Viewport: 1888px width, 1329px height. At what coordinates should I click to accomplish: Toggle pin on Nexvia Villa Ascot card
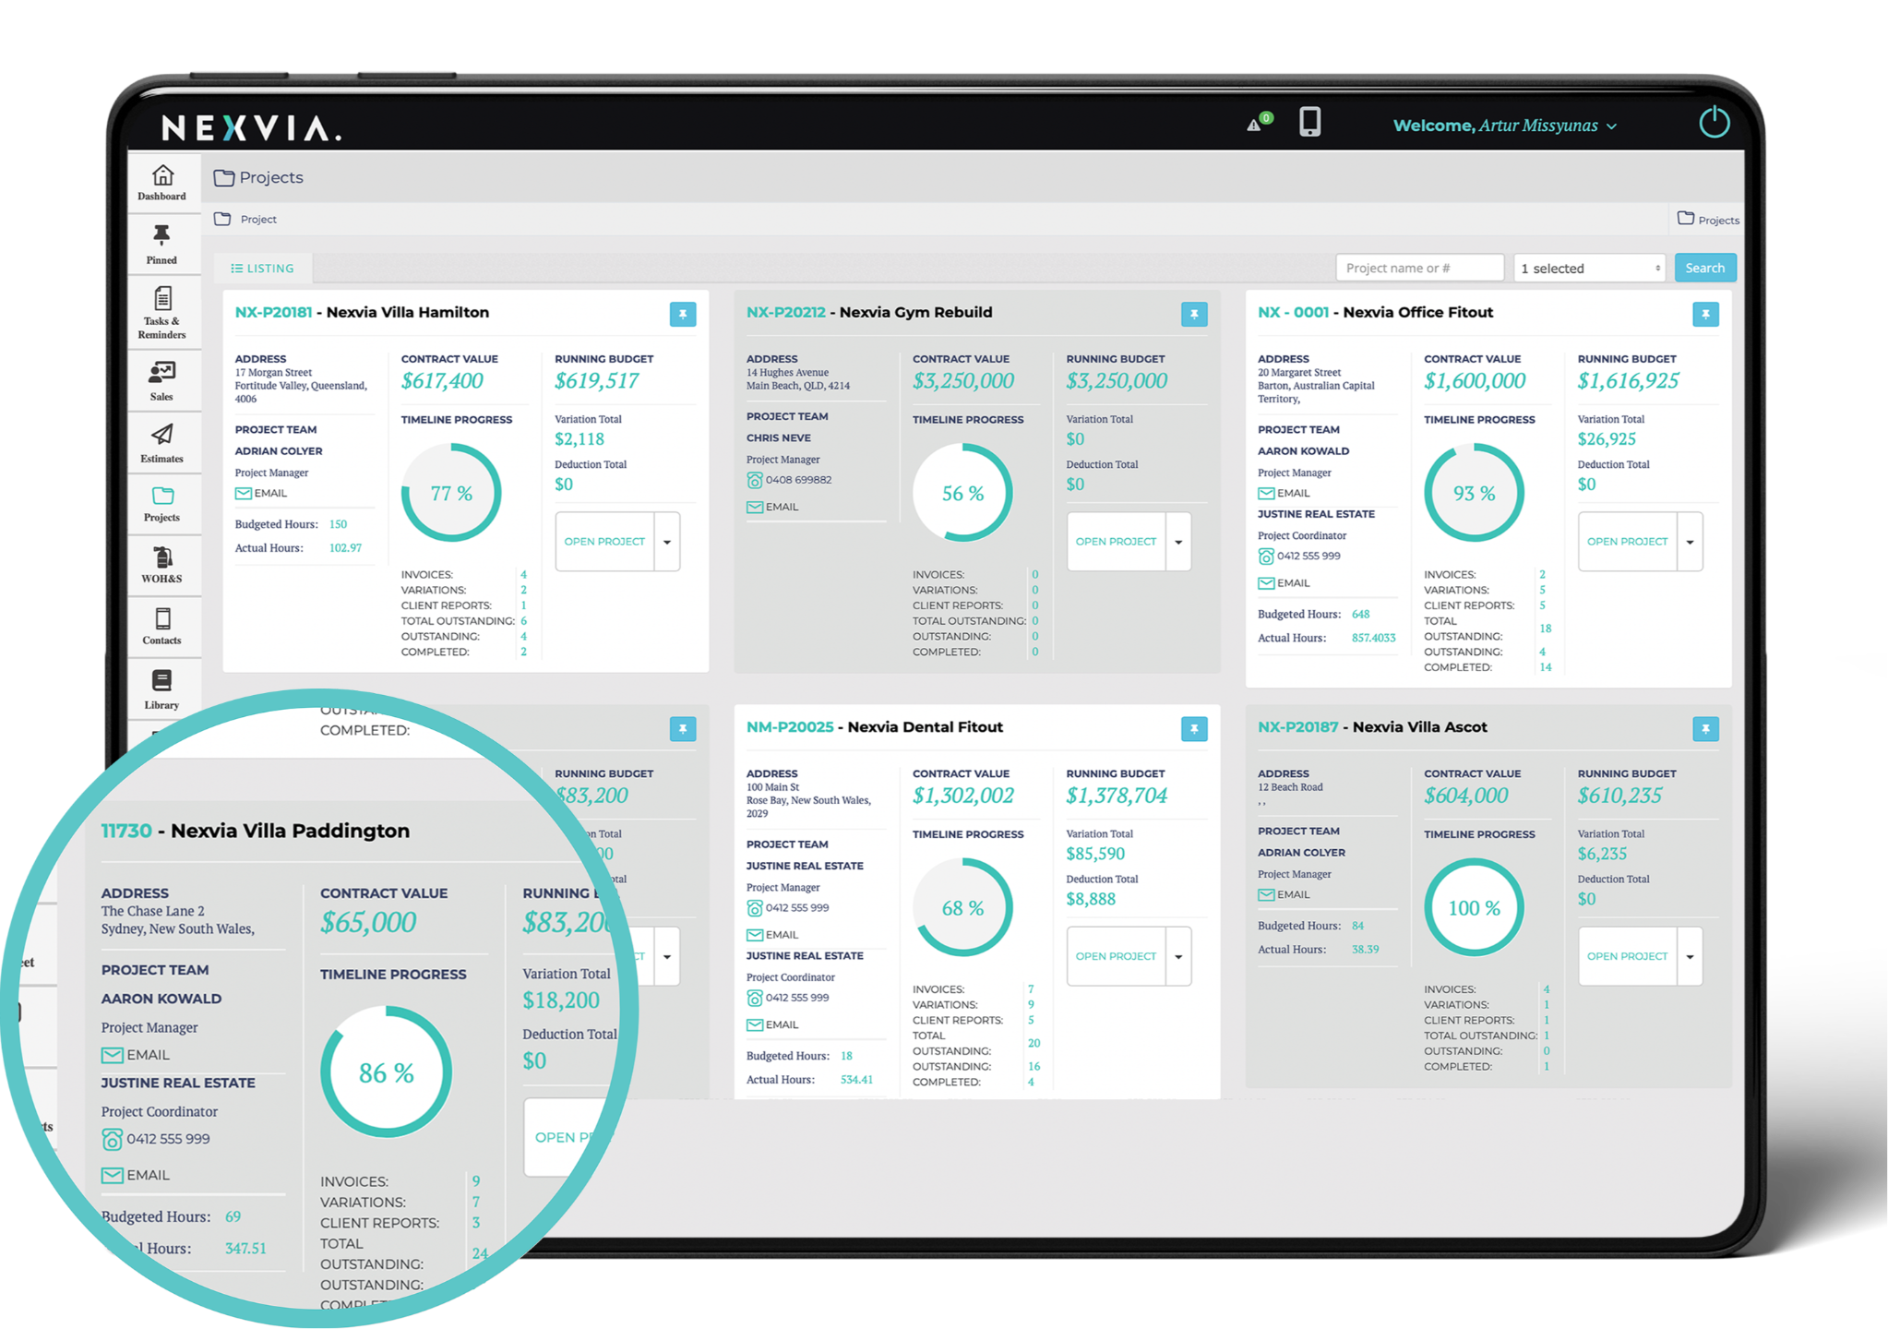pos(1705,729)
